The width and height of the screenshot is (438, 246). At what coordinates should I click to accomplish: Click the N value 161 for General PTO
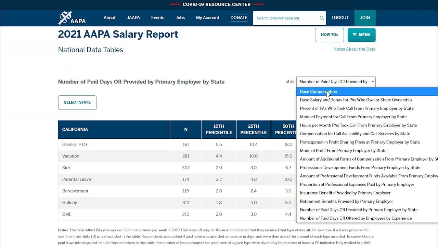(x=186, y=145)
